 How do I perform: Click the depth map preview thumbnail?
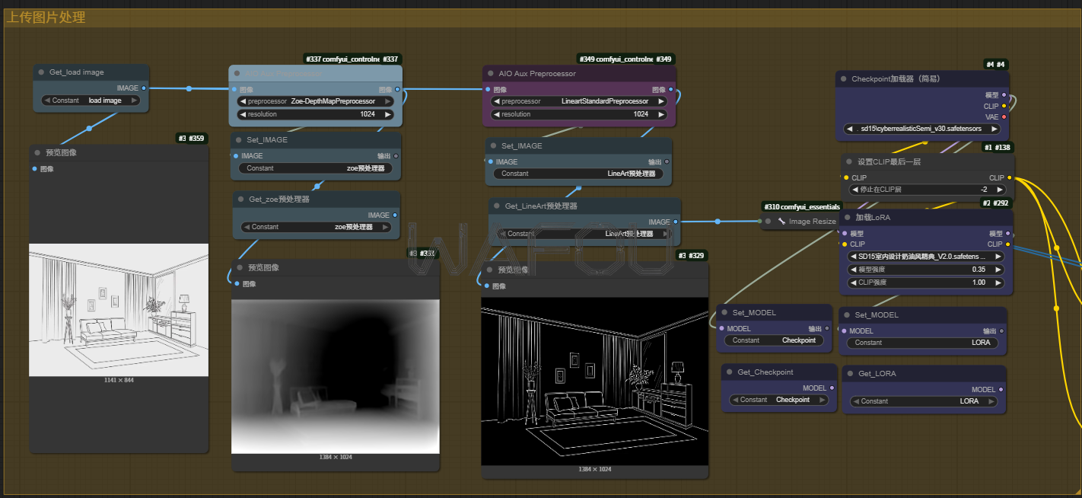coord(336,376)
